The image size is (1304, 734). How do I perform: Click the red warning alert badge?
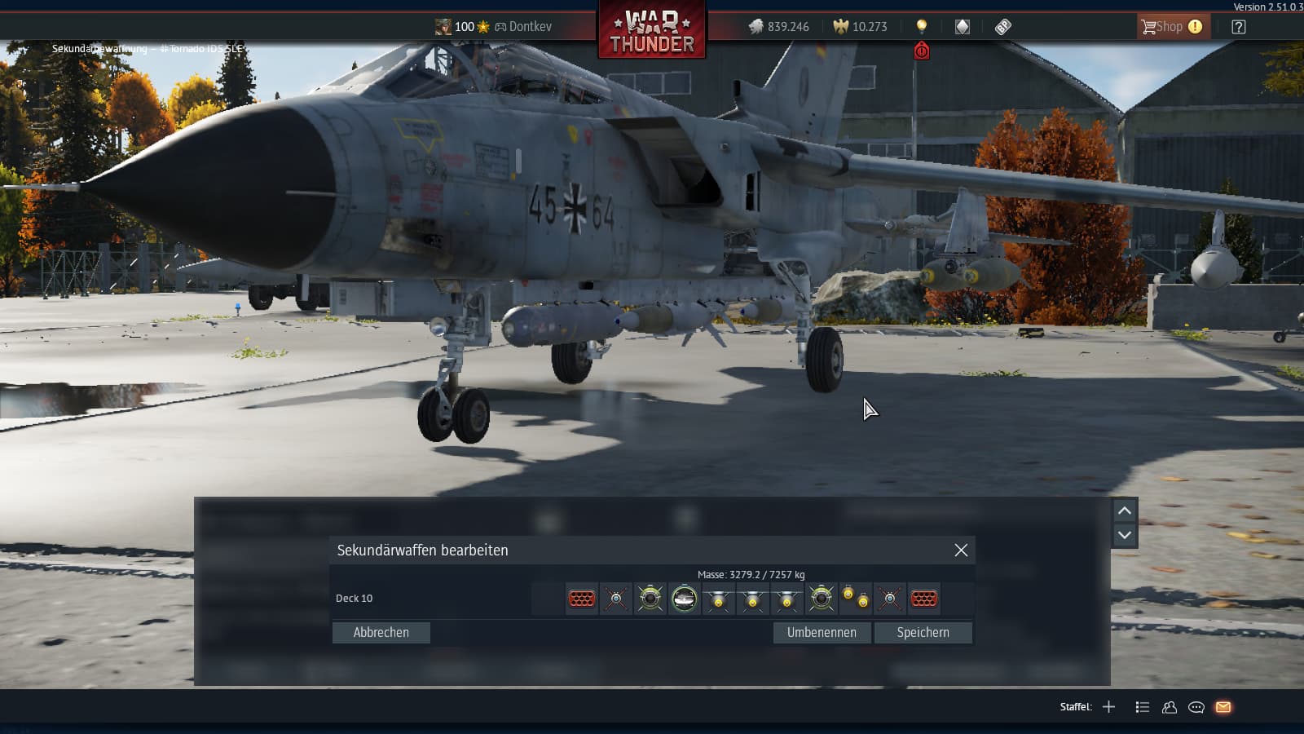[x=921, y=51]
